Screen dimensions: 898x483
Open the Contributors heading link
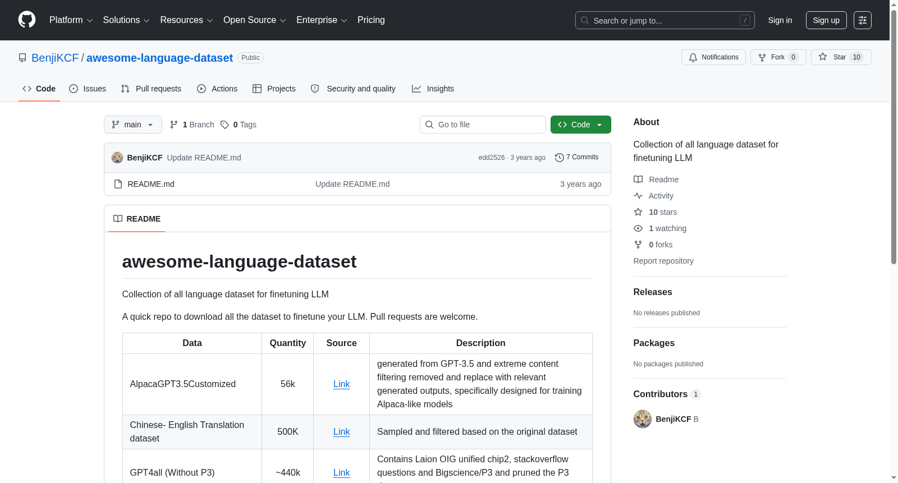667,394
